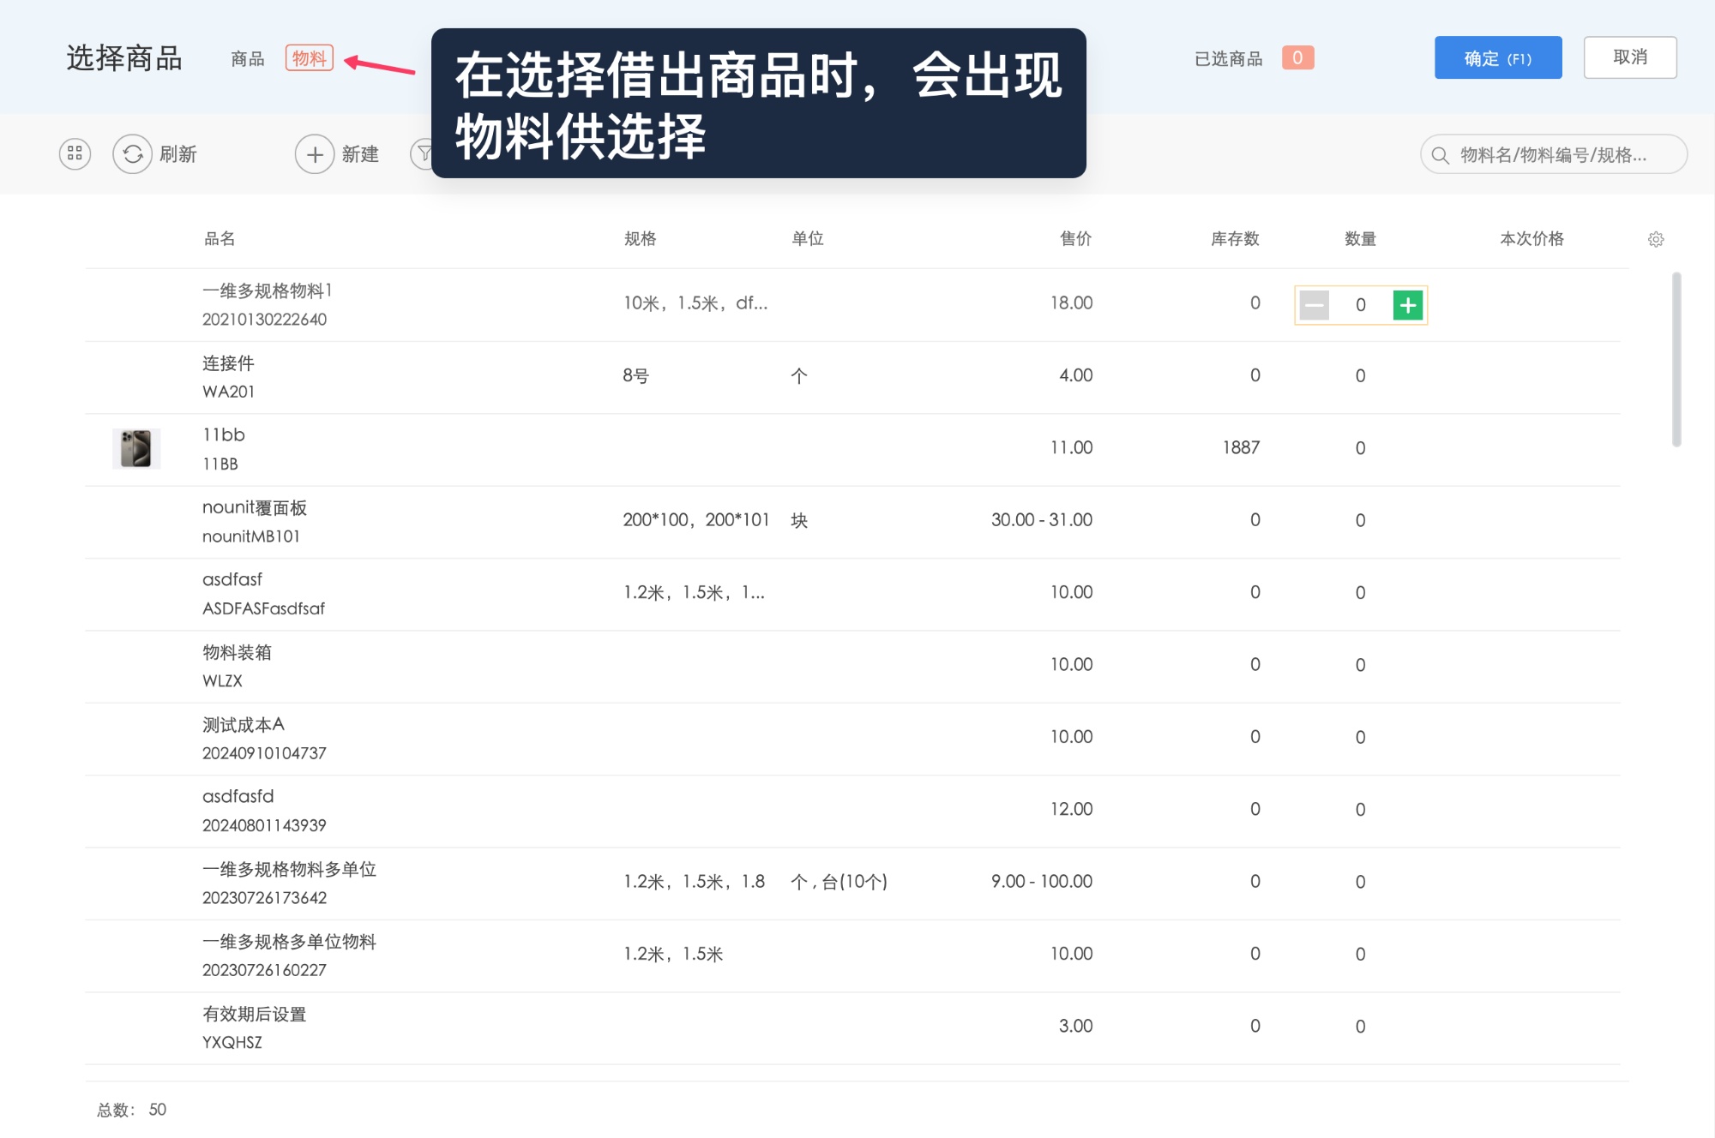Click the green plus to increase 一维多规格物料1 quantity

[1407, 305]
